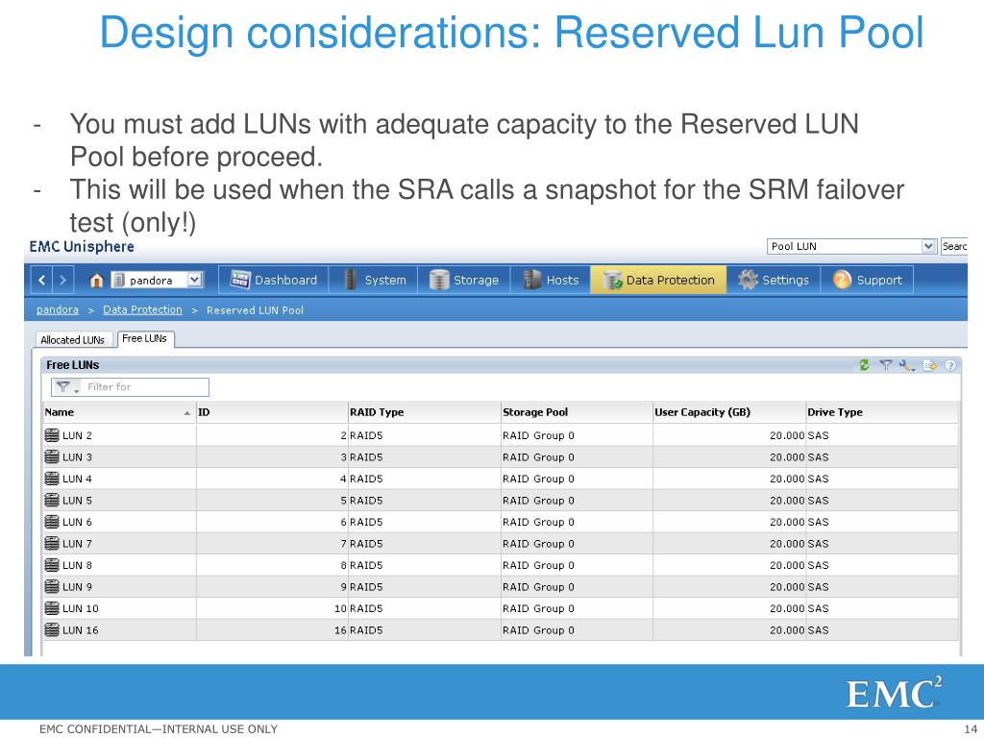This screenshot has width=984, height=738.
Task: Open the pandora system dropdown
Action: coord(195,280)
